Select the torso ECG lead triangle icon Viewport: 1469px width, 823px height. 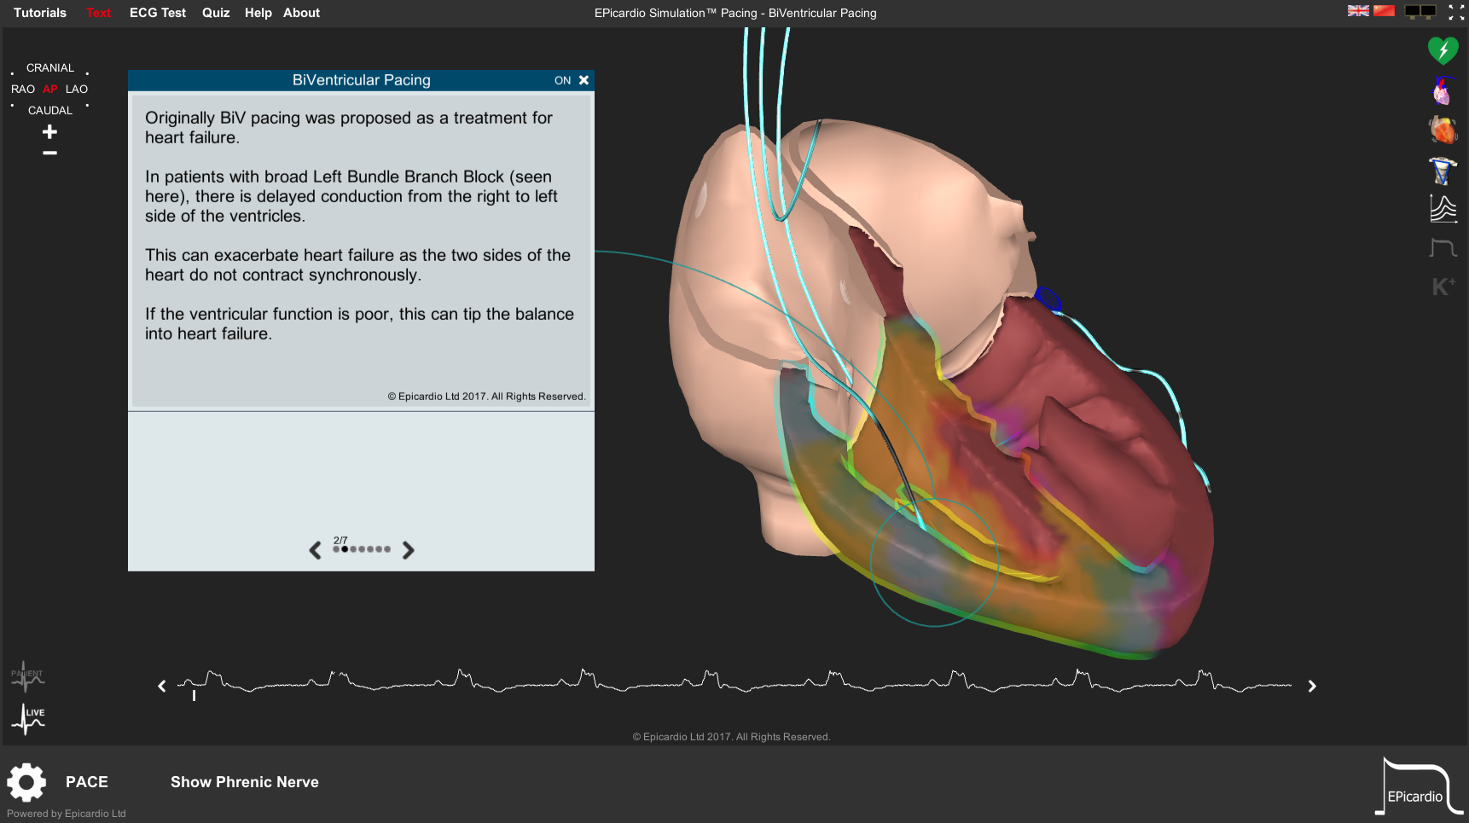click(x=1443, y=171)
